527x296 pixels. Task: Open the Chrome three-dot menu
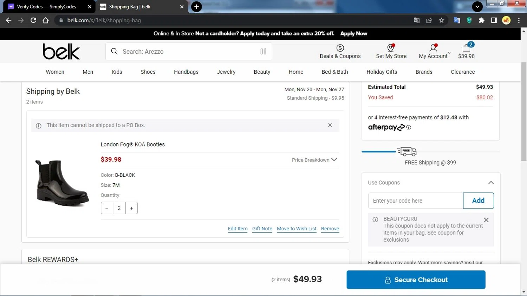click(x=519, y=20)
